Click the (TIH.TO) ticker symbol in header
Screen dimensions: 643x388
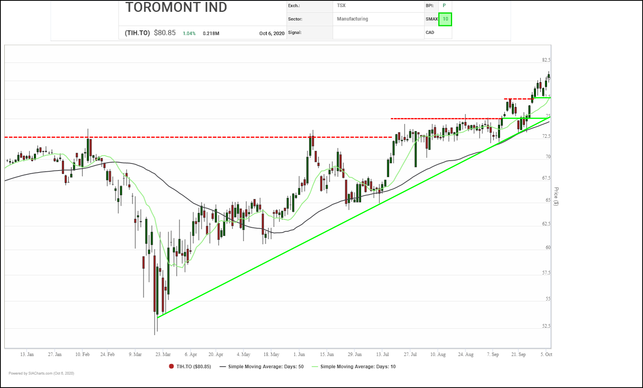(x=137, y=33)
